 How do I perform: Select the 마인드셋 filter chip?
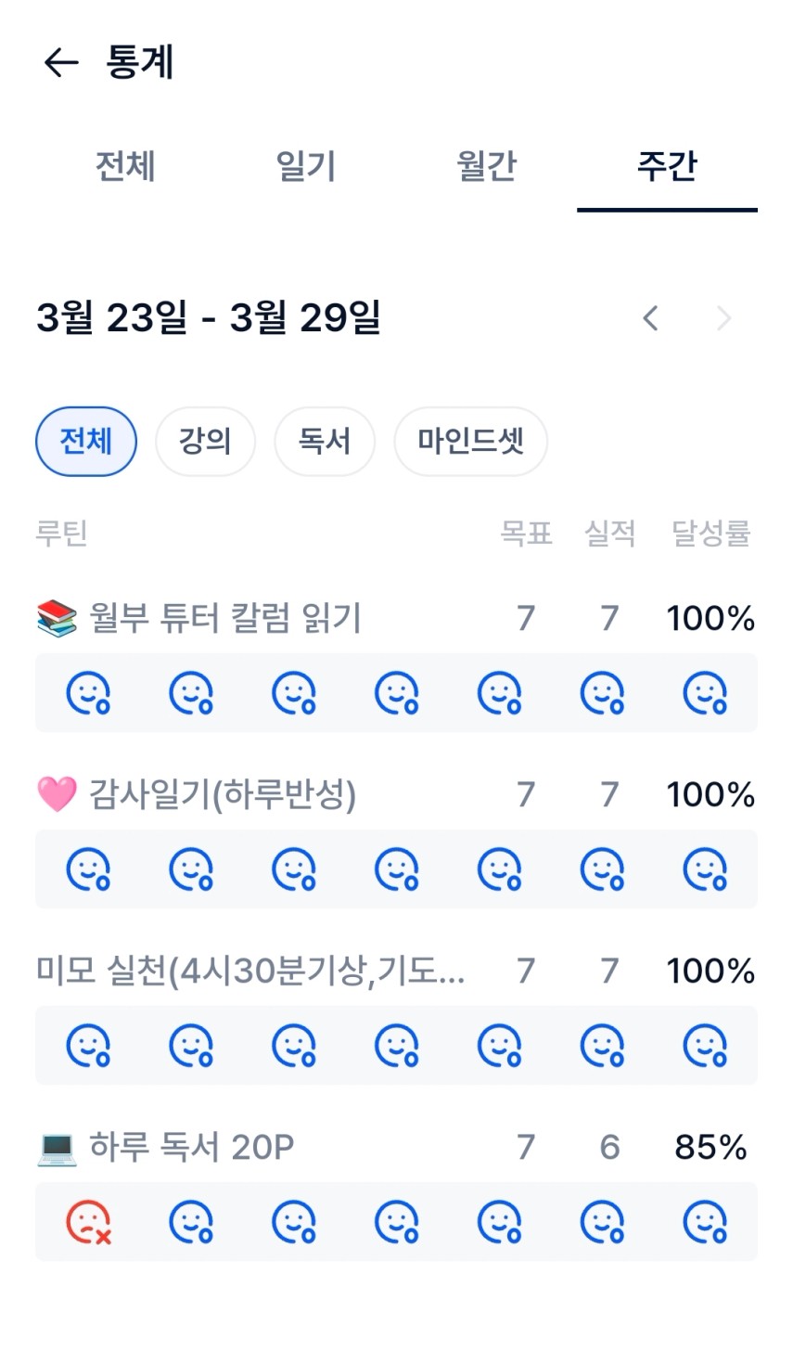click(x=470, y=441)
